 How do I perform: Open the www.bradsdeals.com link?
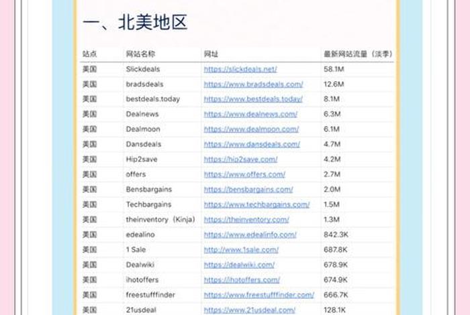(x=253, y=84)
